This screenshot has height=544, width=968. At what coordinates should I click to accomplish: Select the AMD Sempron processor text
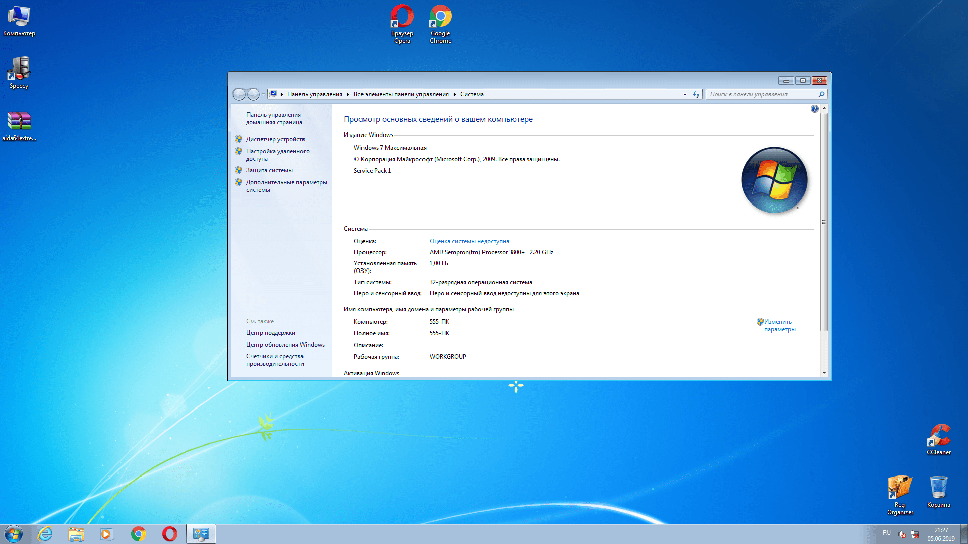(491, 252)
